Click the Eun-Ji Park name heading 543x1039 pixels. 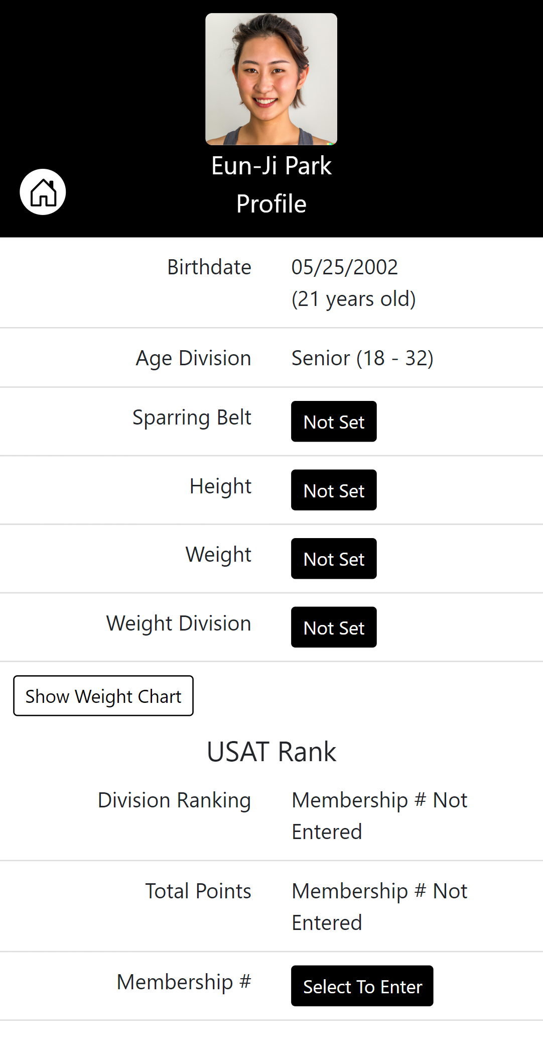pyautogui.click(x=271, y=166)
